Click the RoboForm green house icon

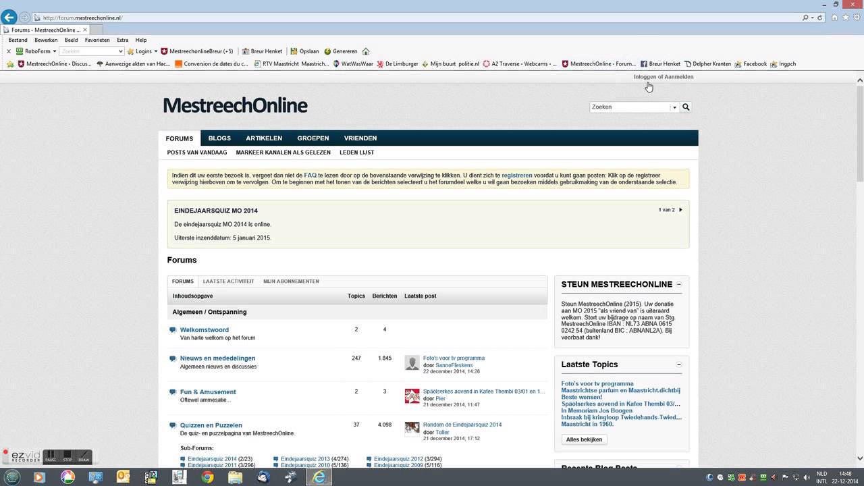[x=366, y=51]
